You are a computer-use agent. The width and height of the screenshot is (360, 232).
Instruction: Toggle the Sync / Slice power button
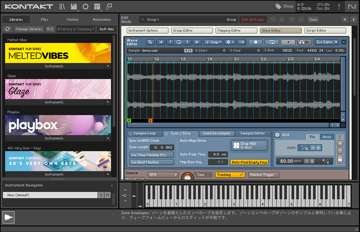pos(166,133)
